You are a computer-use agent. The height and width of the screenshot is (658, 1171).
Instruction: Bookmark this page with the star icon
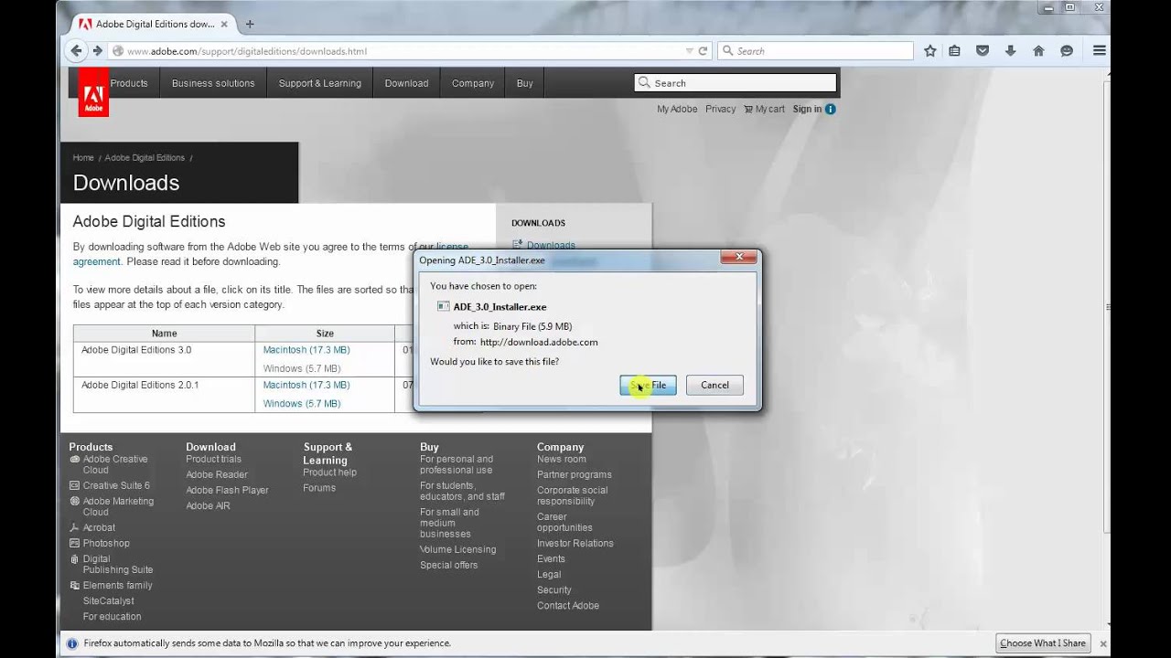click(x=930, y=51)
